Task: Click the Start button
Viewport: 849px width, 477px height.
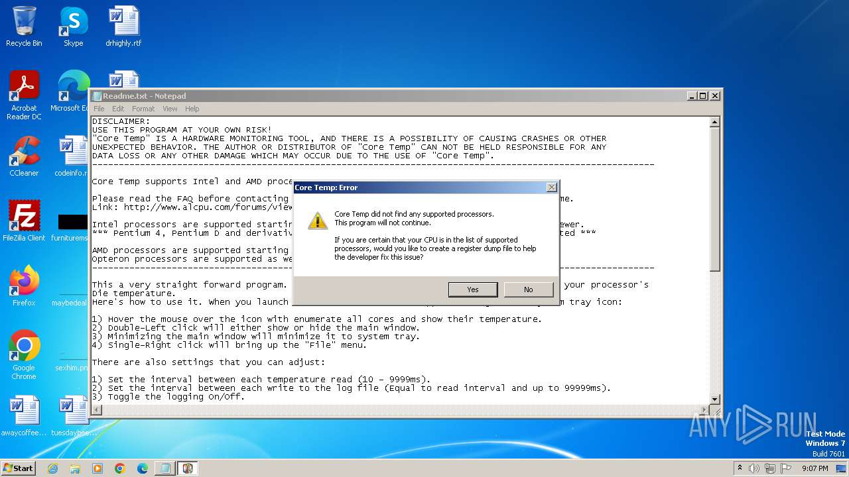Action: (x=18, y=468)
